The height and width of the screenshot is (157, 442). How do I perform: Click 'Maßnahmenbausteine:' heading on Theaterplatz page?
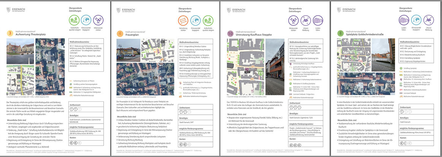click(x=80, y=41)
